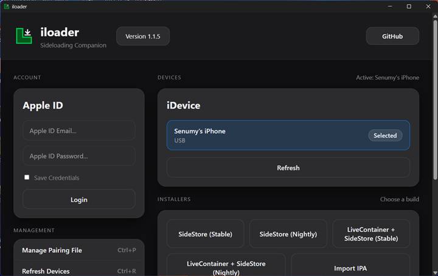Open Manage Pairing File
The image size is (438, 276).
tap(79, 250)
